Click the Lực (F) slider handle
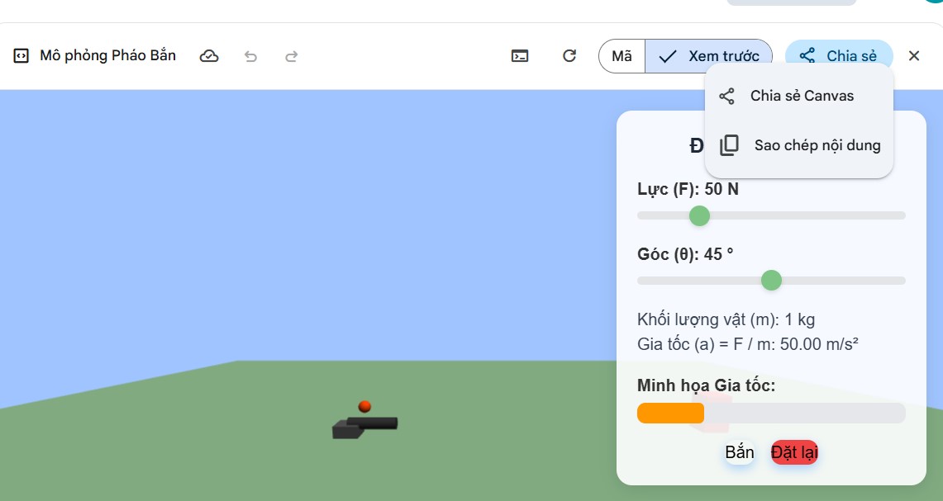The image size is (943, 501). pyautogui.click(x=699, y=215)
